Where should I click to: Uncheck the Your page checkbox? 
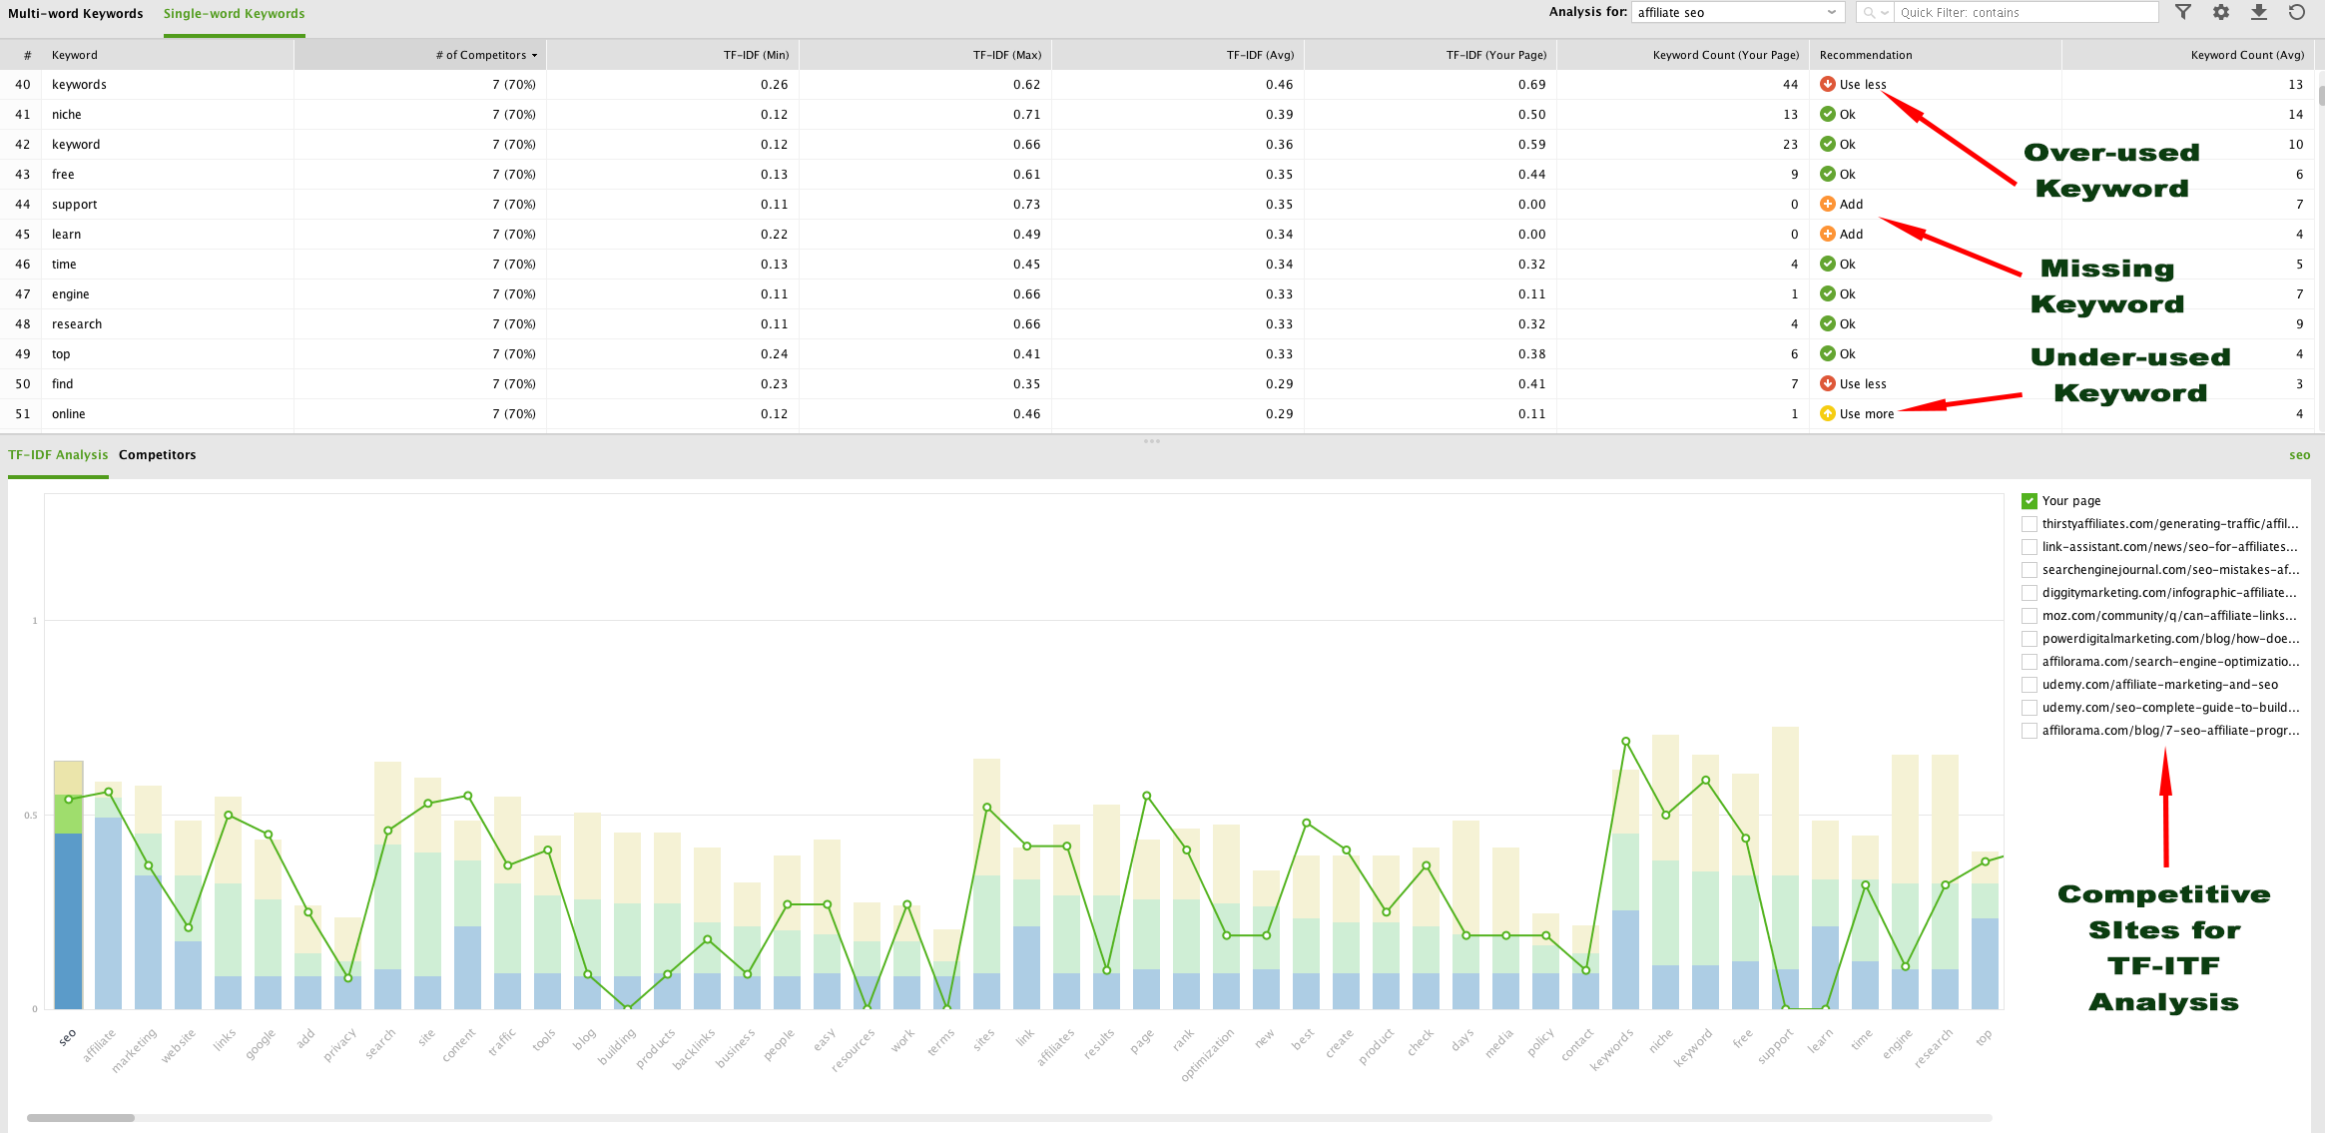pyautogui.click(x=2030, y=501)
